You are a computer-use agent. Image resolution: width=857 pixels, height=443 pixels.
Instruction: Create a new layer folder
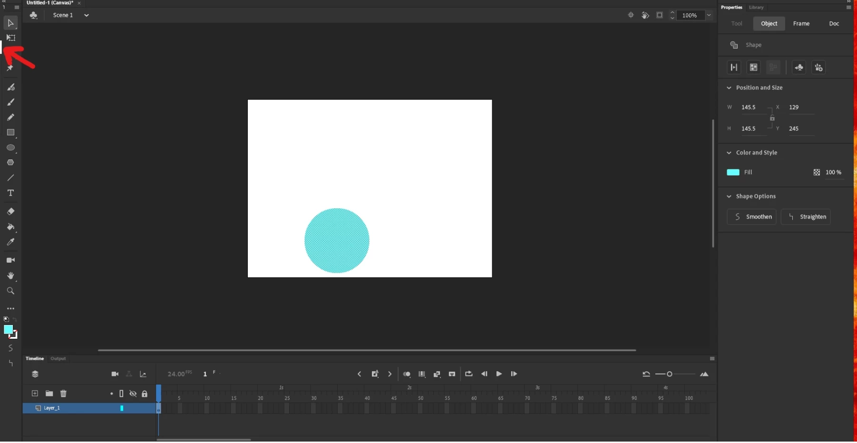pos(49,394)
